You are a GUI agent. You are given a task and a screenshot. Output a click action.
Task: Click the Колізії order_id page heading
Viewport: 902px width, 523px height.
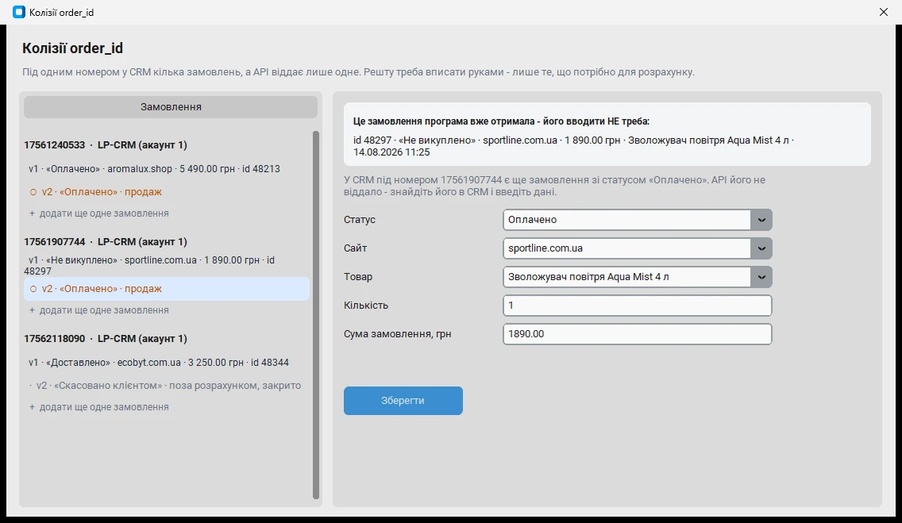72,48
